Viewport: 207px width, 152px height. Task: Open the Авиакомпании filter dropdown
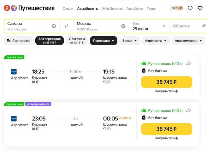pyautogui.click(x=188, y=41)
